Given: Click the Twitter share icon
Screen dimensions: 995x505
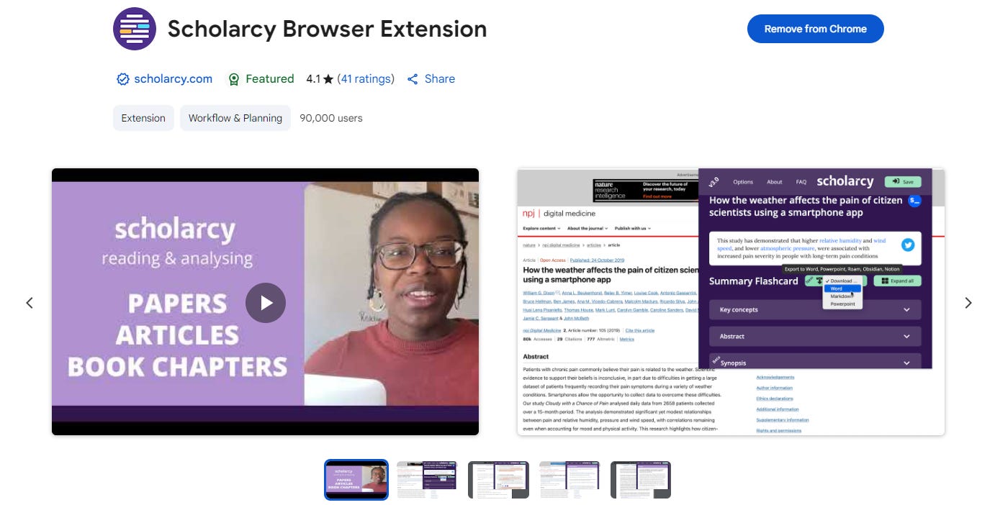Looking at the screenshot, I should pos(908,245).
